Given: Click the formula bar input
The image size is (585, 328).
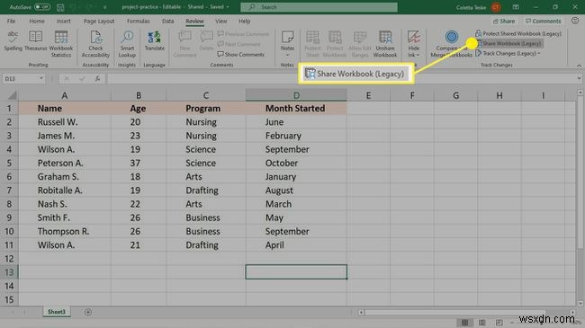Looking at the screenshot, I should tap(341, 79).
